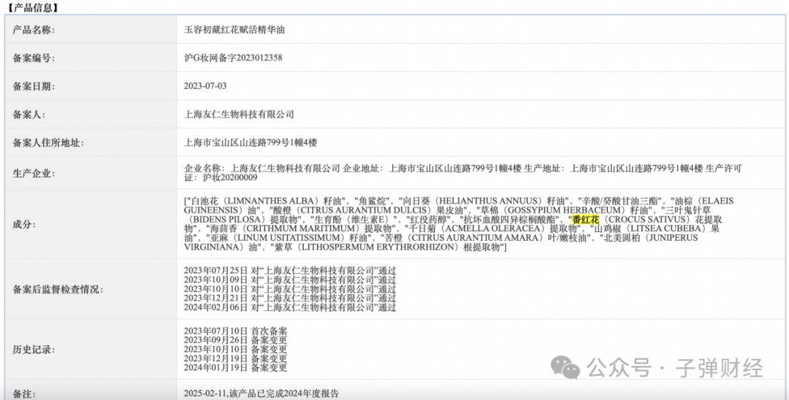Select the 历史记录 label cell
The width and height of the screenshot is (789, 400).
91,349
